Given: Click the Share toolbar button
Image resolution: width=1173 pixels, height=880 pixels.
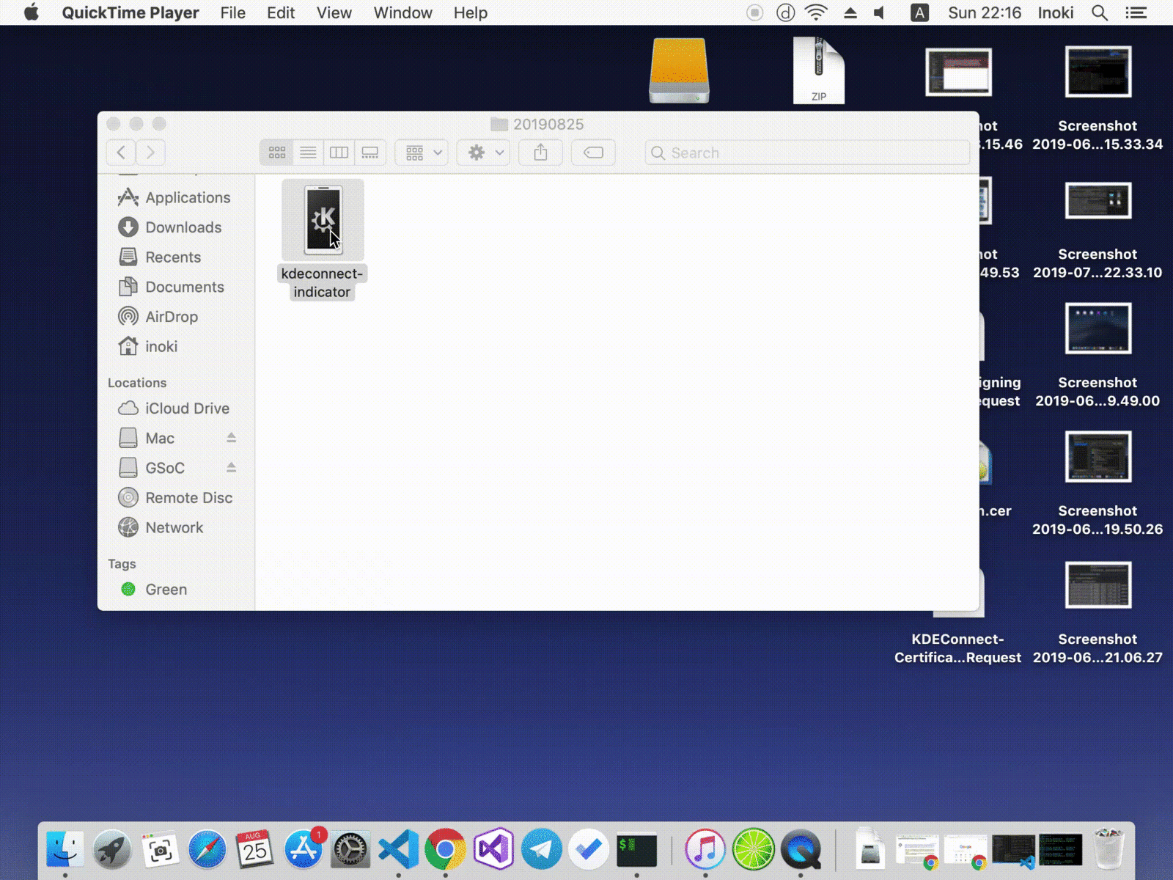Looking at the screenshot, I should pyautogui.click(x=540, y=153).
